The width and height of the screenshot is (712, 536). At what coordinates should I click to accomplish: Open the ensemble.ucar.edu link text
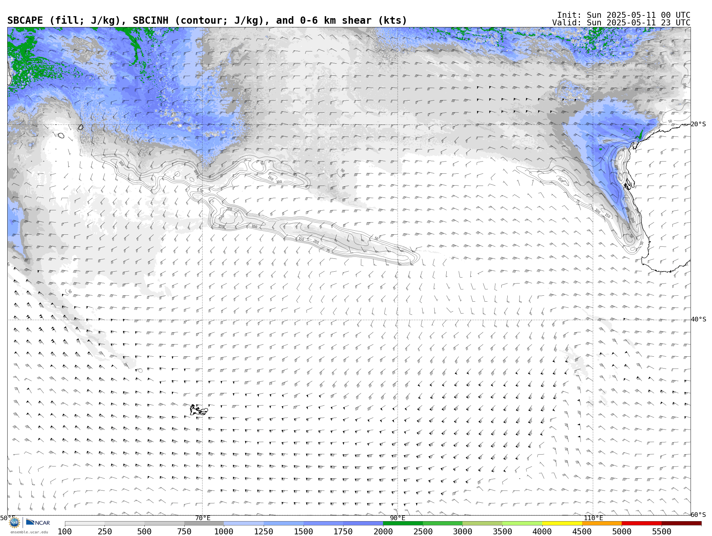[29, 532]
